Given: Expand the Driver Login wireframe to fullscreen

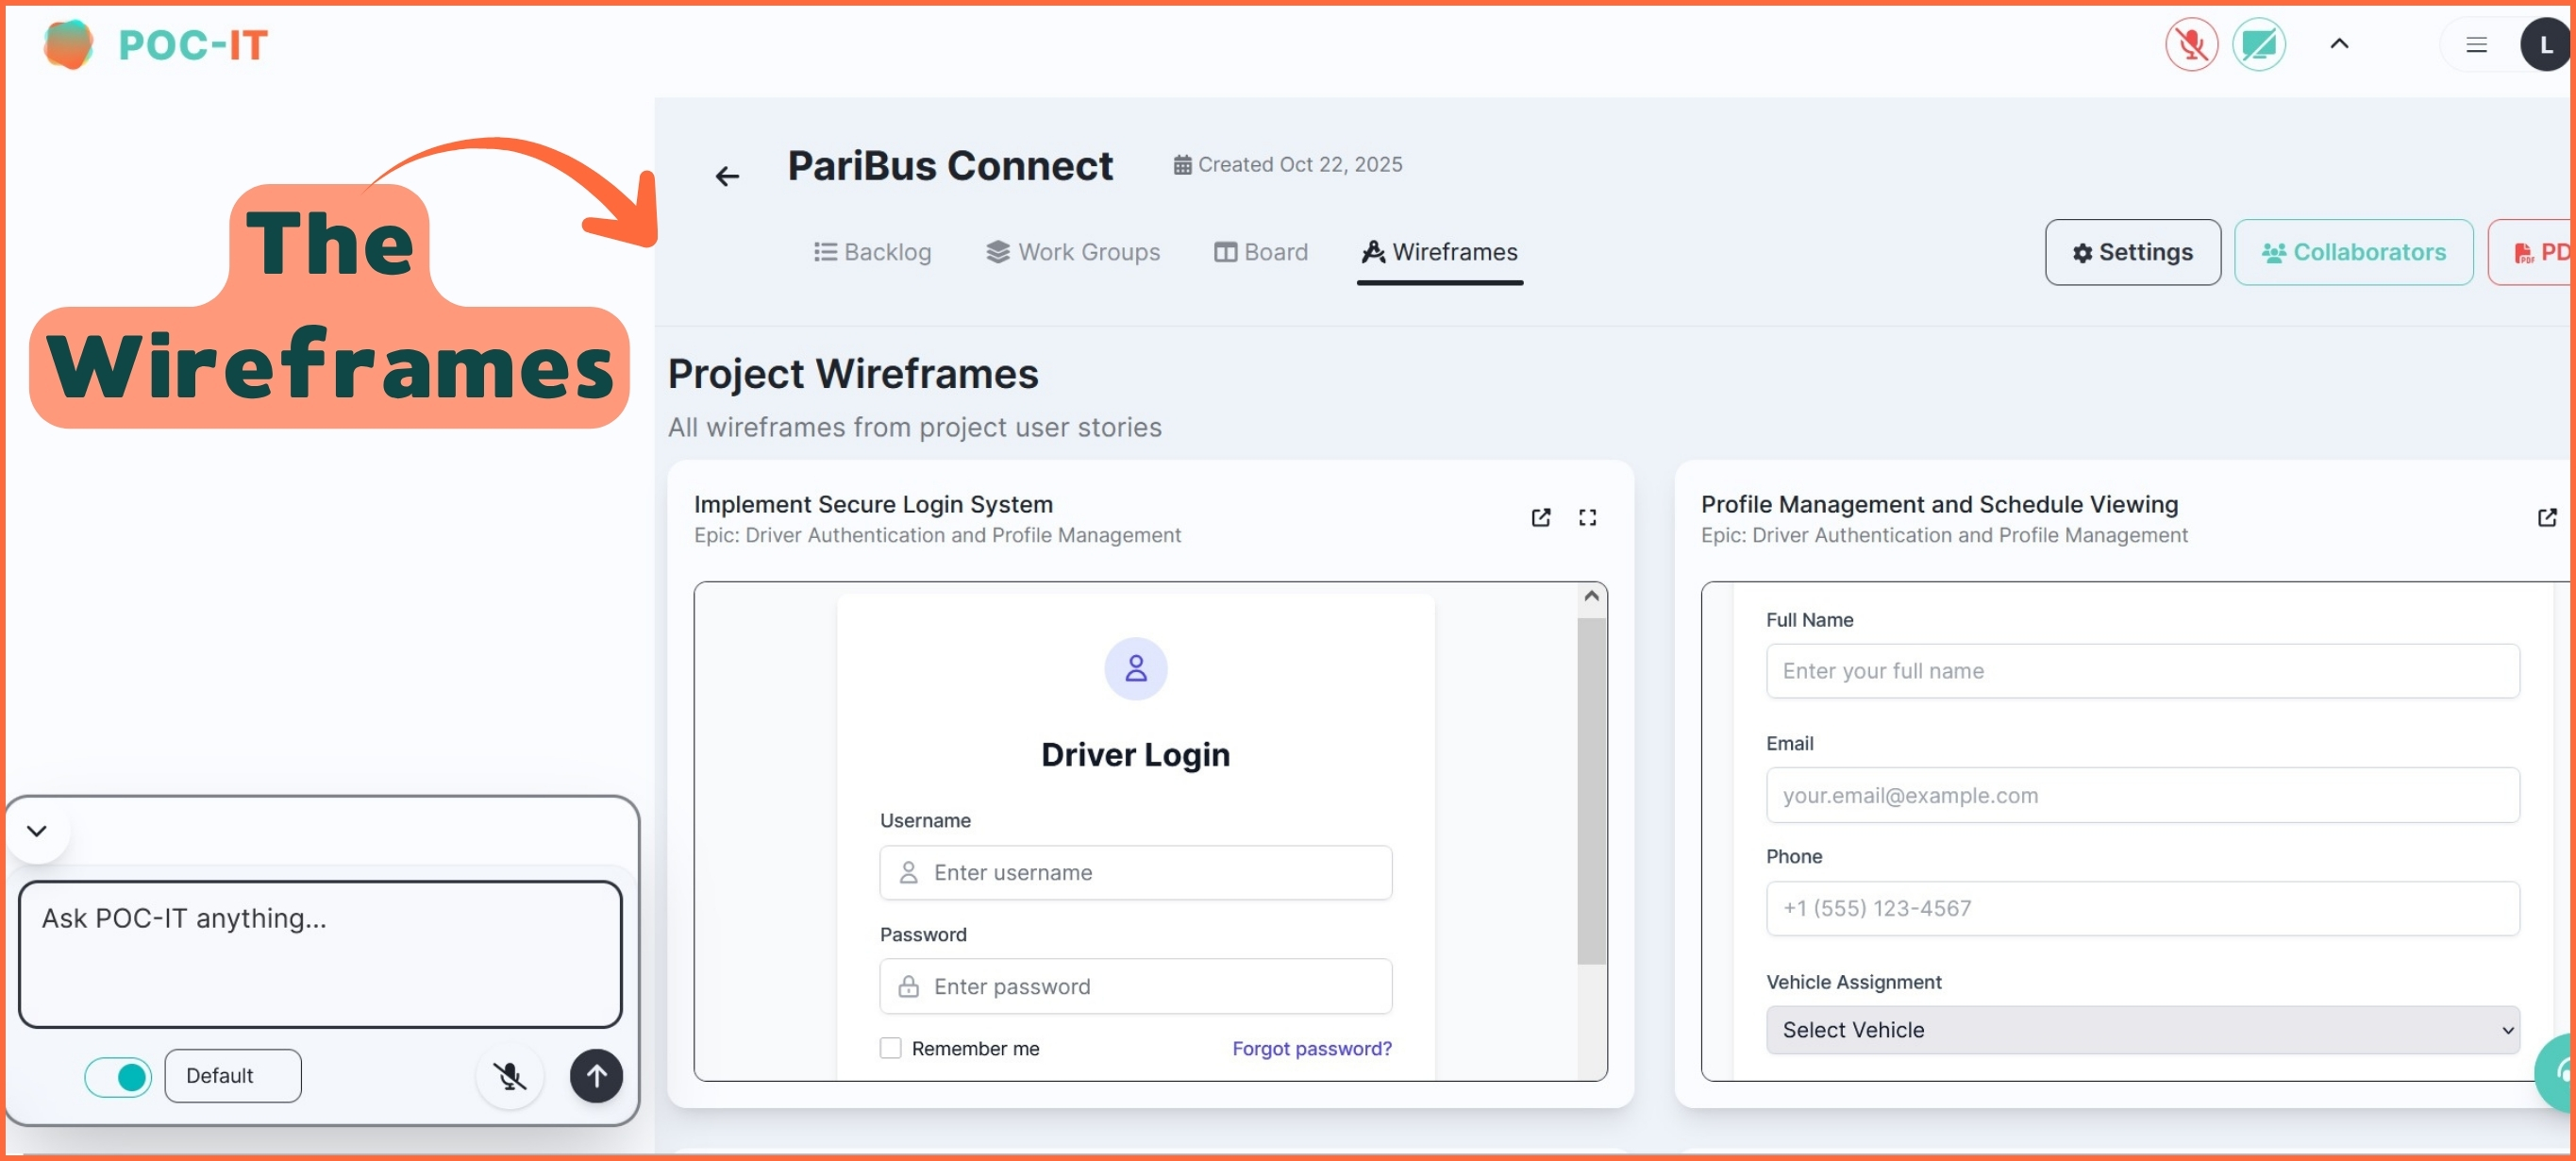Looking at the screenshot, I should 1588,517.
